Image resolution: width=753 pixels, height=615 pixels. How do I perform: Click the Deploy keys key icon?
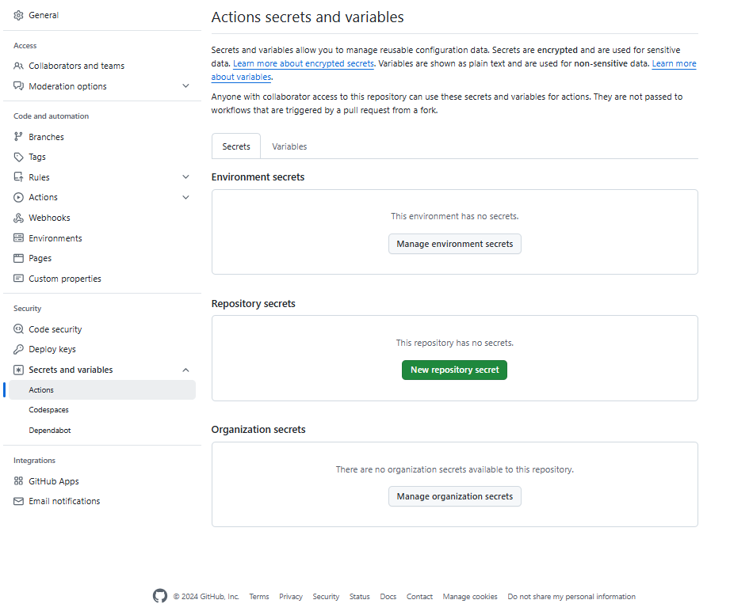[x=18, y=349]
